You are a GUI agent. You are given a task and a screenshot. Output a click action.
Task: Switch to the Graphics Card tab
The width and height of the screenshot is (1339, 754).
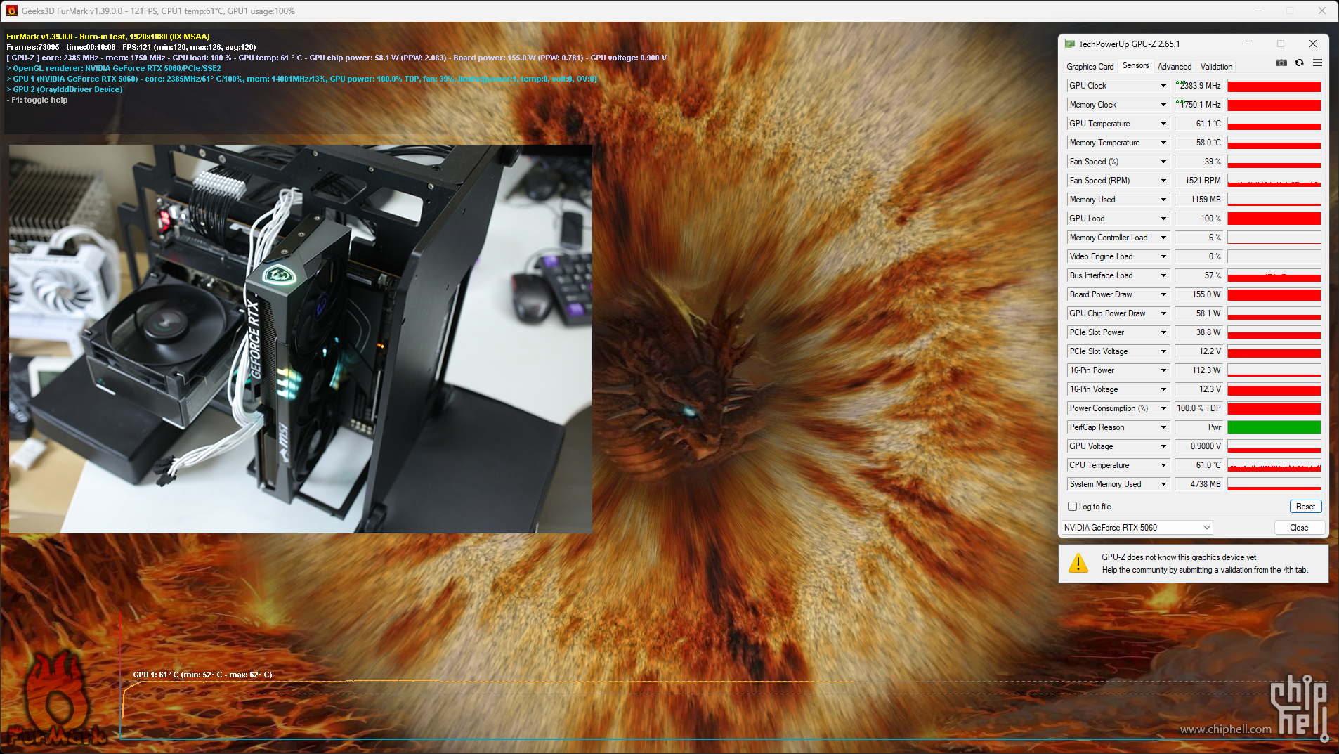pyautogui.click(x=1090, y=67)
